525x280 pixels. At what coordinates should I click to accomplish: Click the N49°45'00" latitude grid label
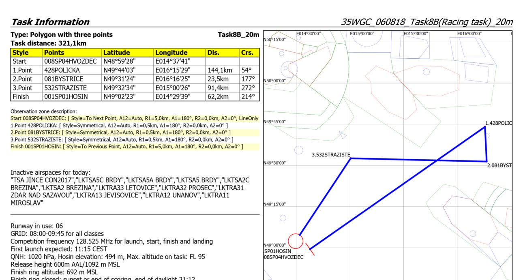pyautogui.click(x=274, y=122)
